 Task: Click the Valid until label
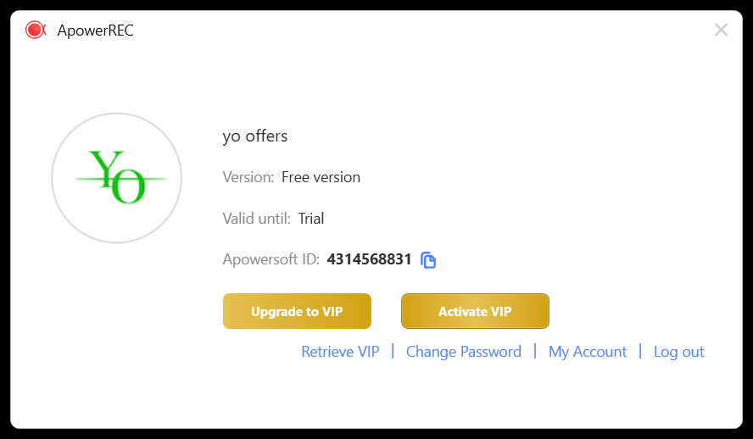click(256, 219)
